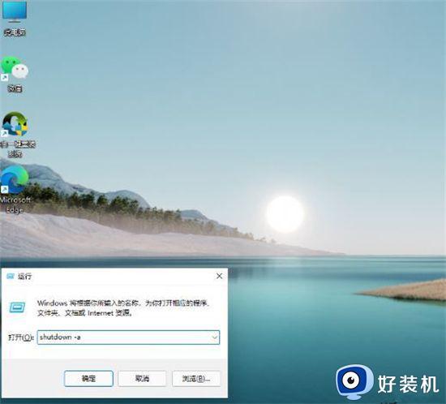Click the 运行 title text

coord(25,277)
